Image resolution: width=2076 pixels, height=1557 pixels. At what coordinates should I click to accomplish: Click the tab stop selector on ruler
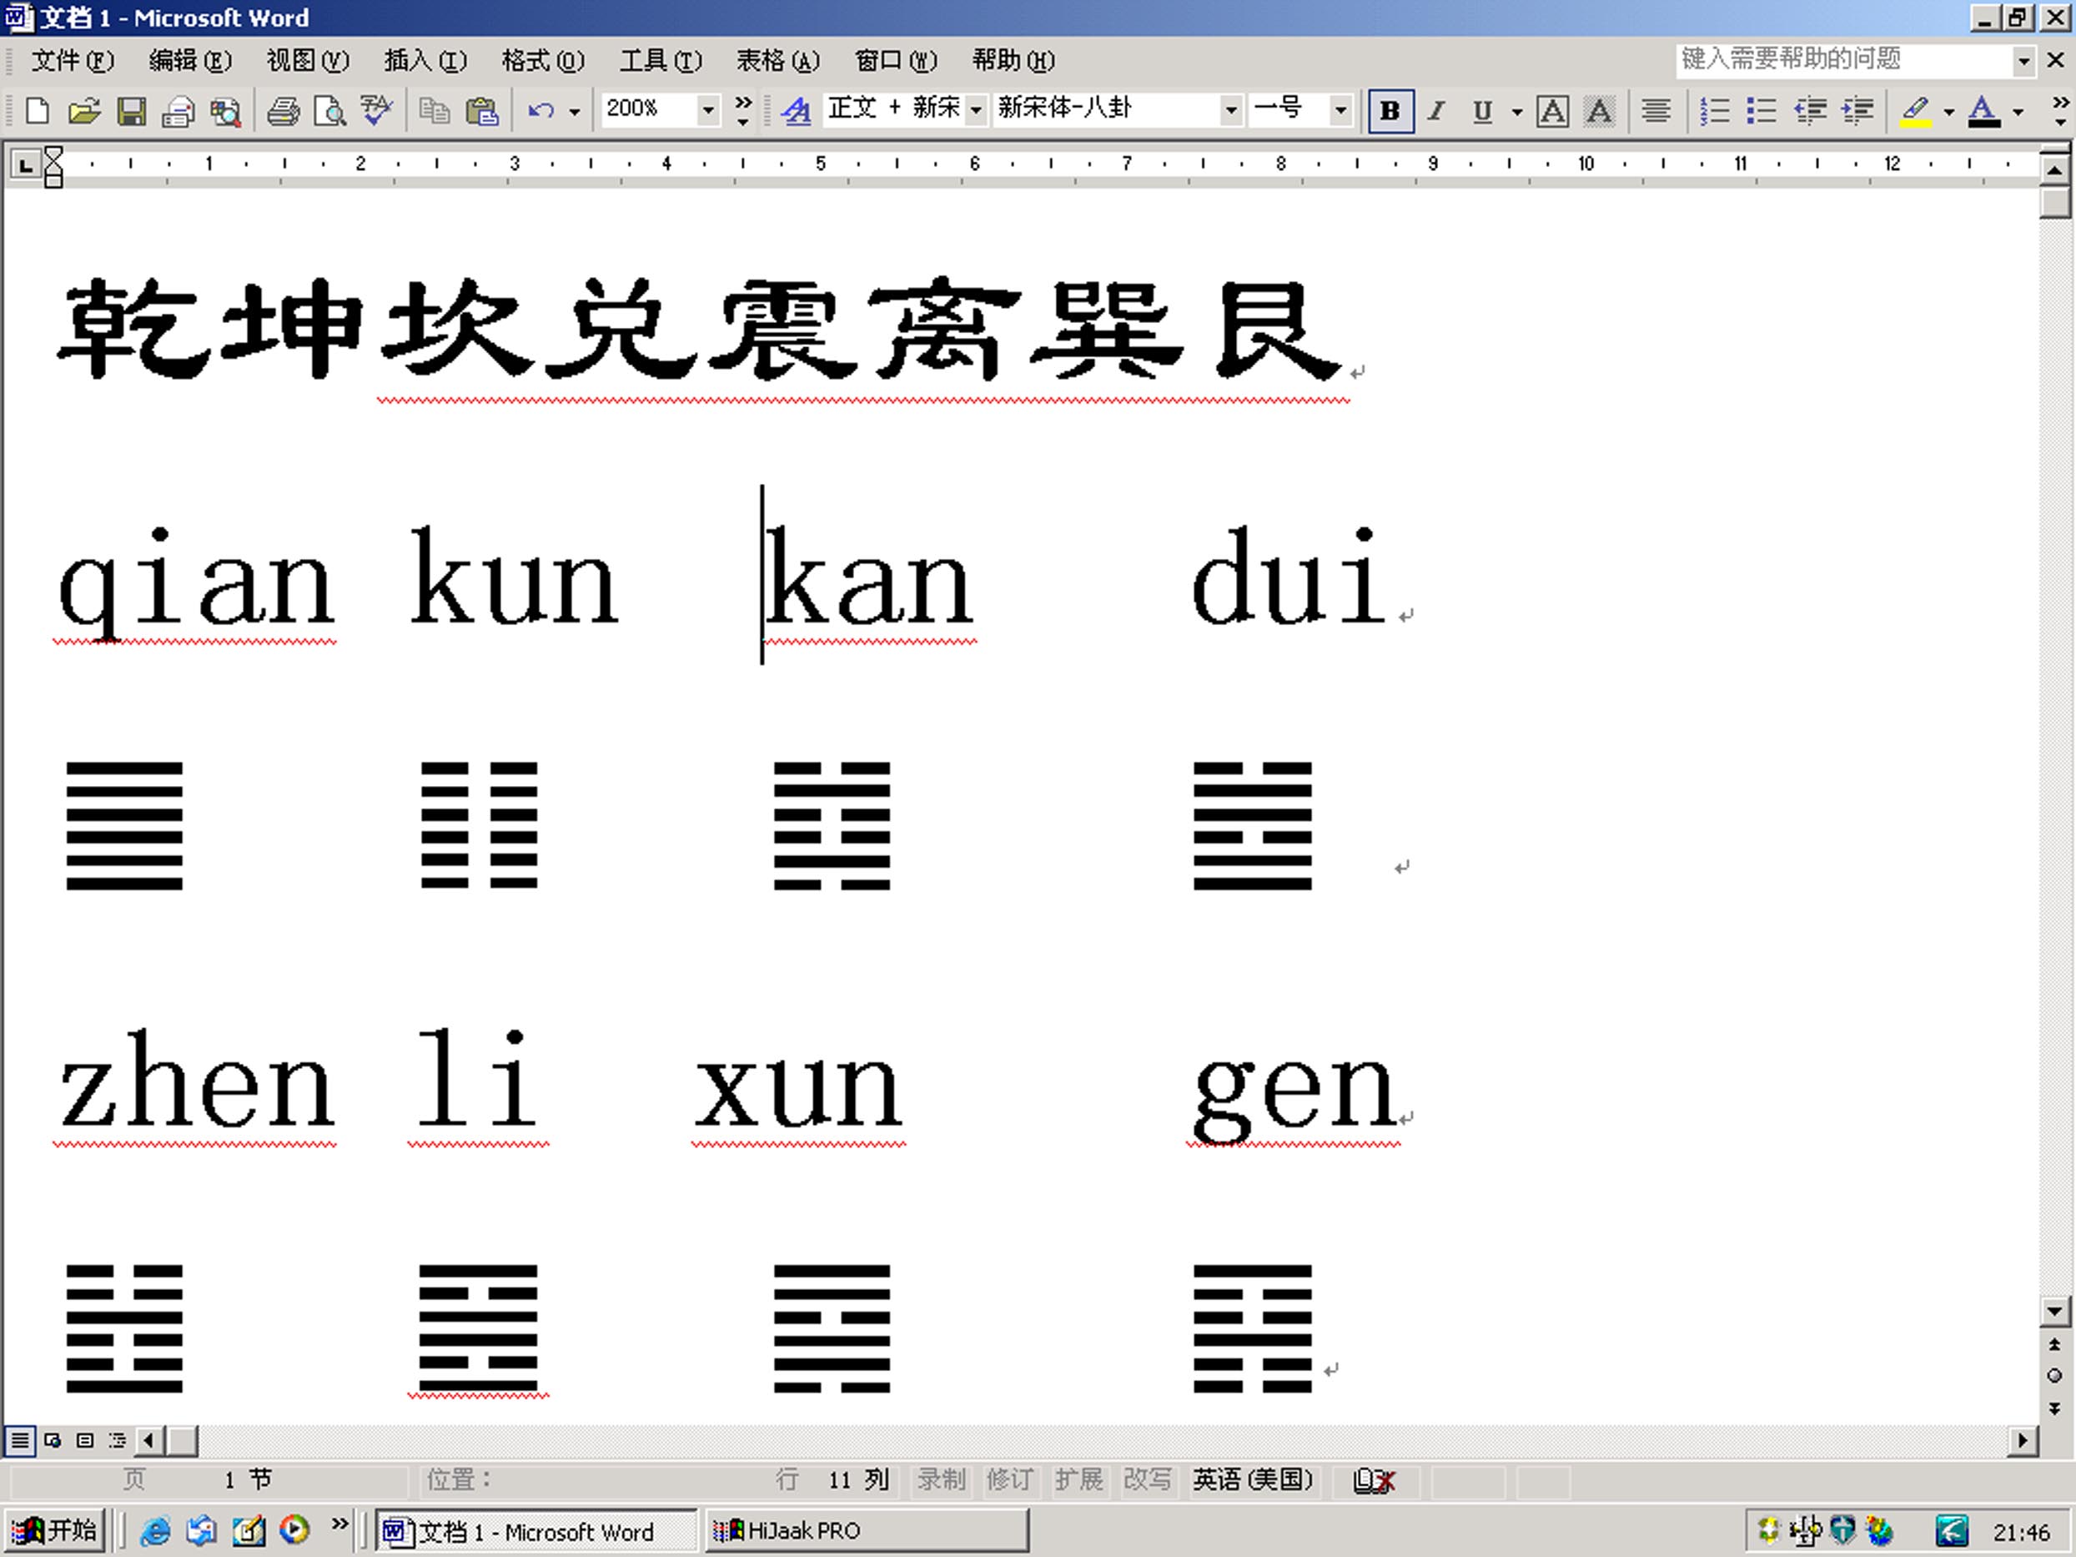[25, 166]
